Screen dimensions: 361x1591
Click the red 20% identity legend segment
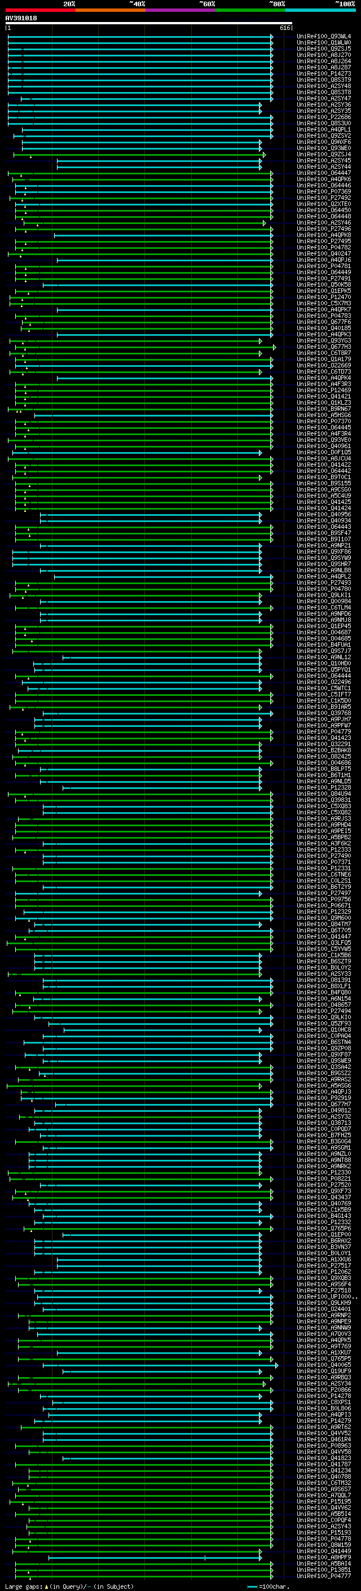pos(40,10)
